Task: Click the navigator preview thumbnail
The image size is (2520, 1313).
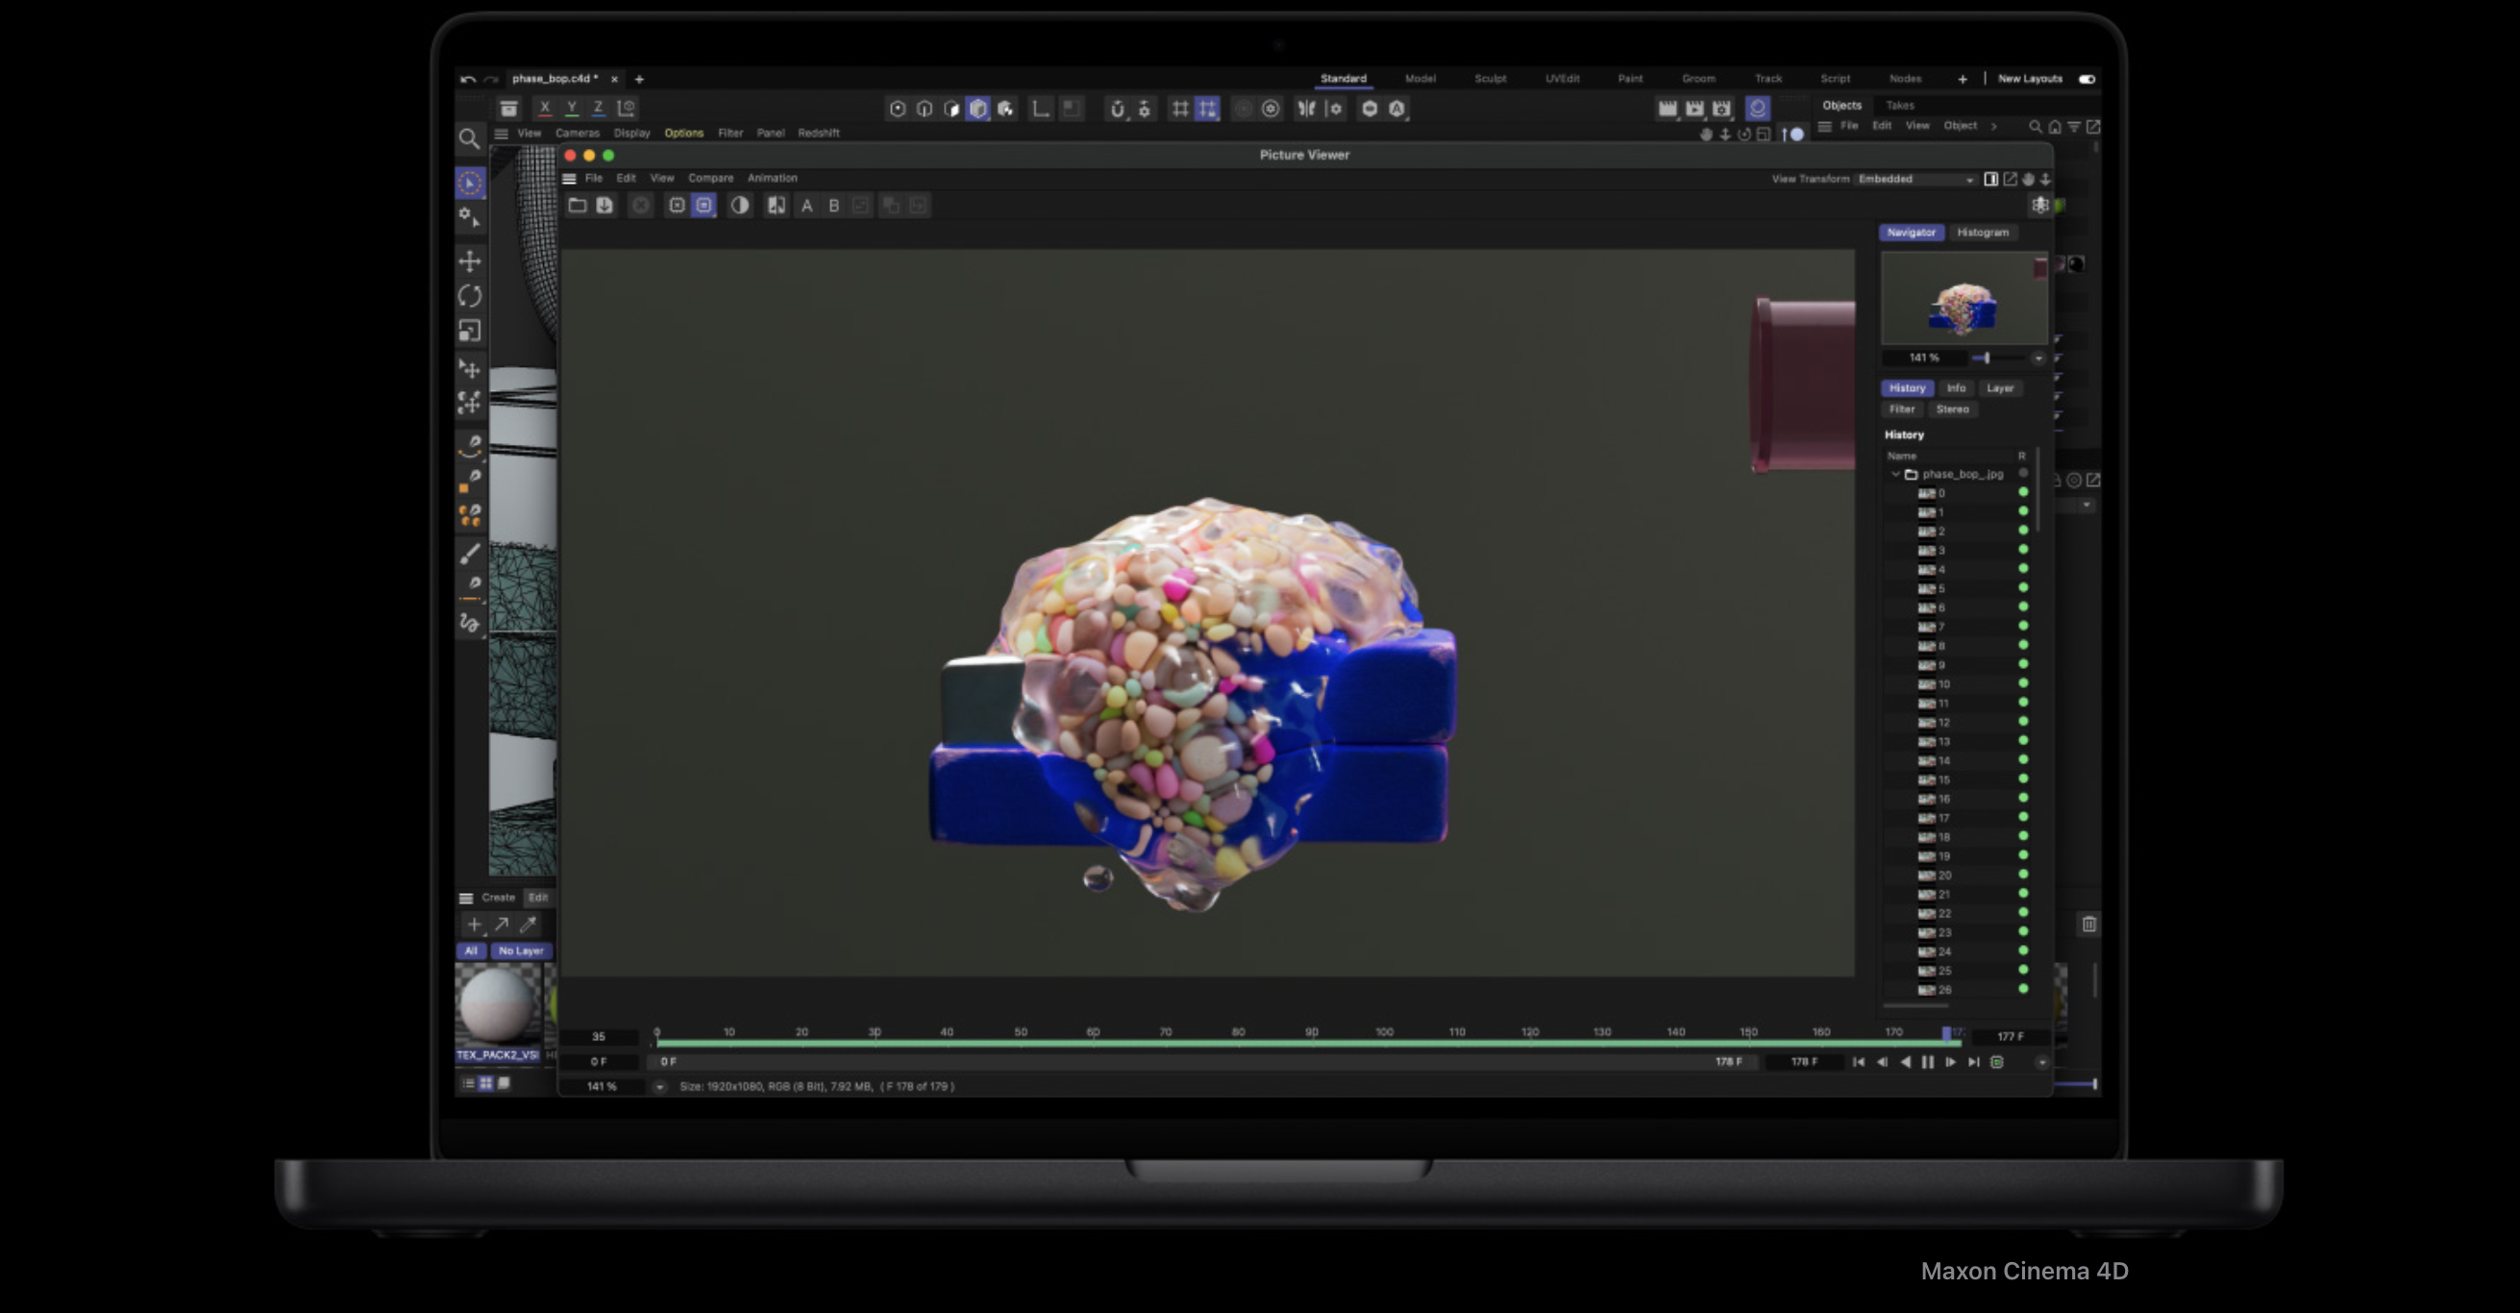Action: [1963, 298]
